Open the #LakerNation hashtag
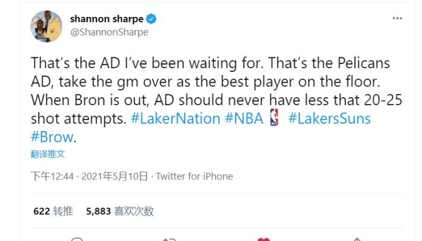The image size is (422, 241). click(175, 118)
